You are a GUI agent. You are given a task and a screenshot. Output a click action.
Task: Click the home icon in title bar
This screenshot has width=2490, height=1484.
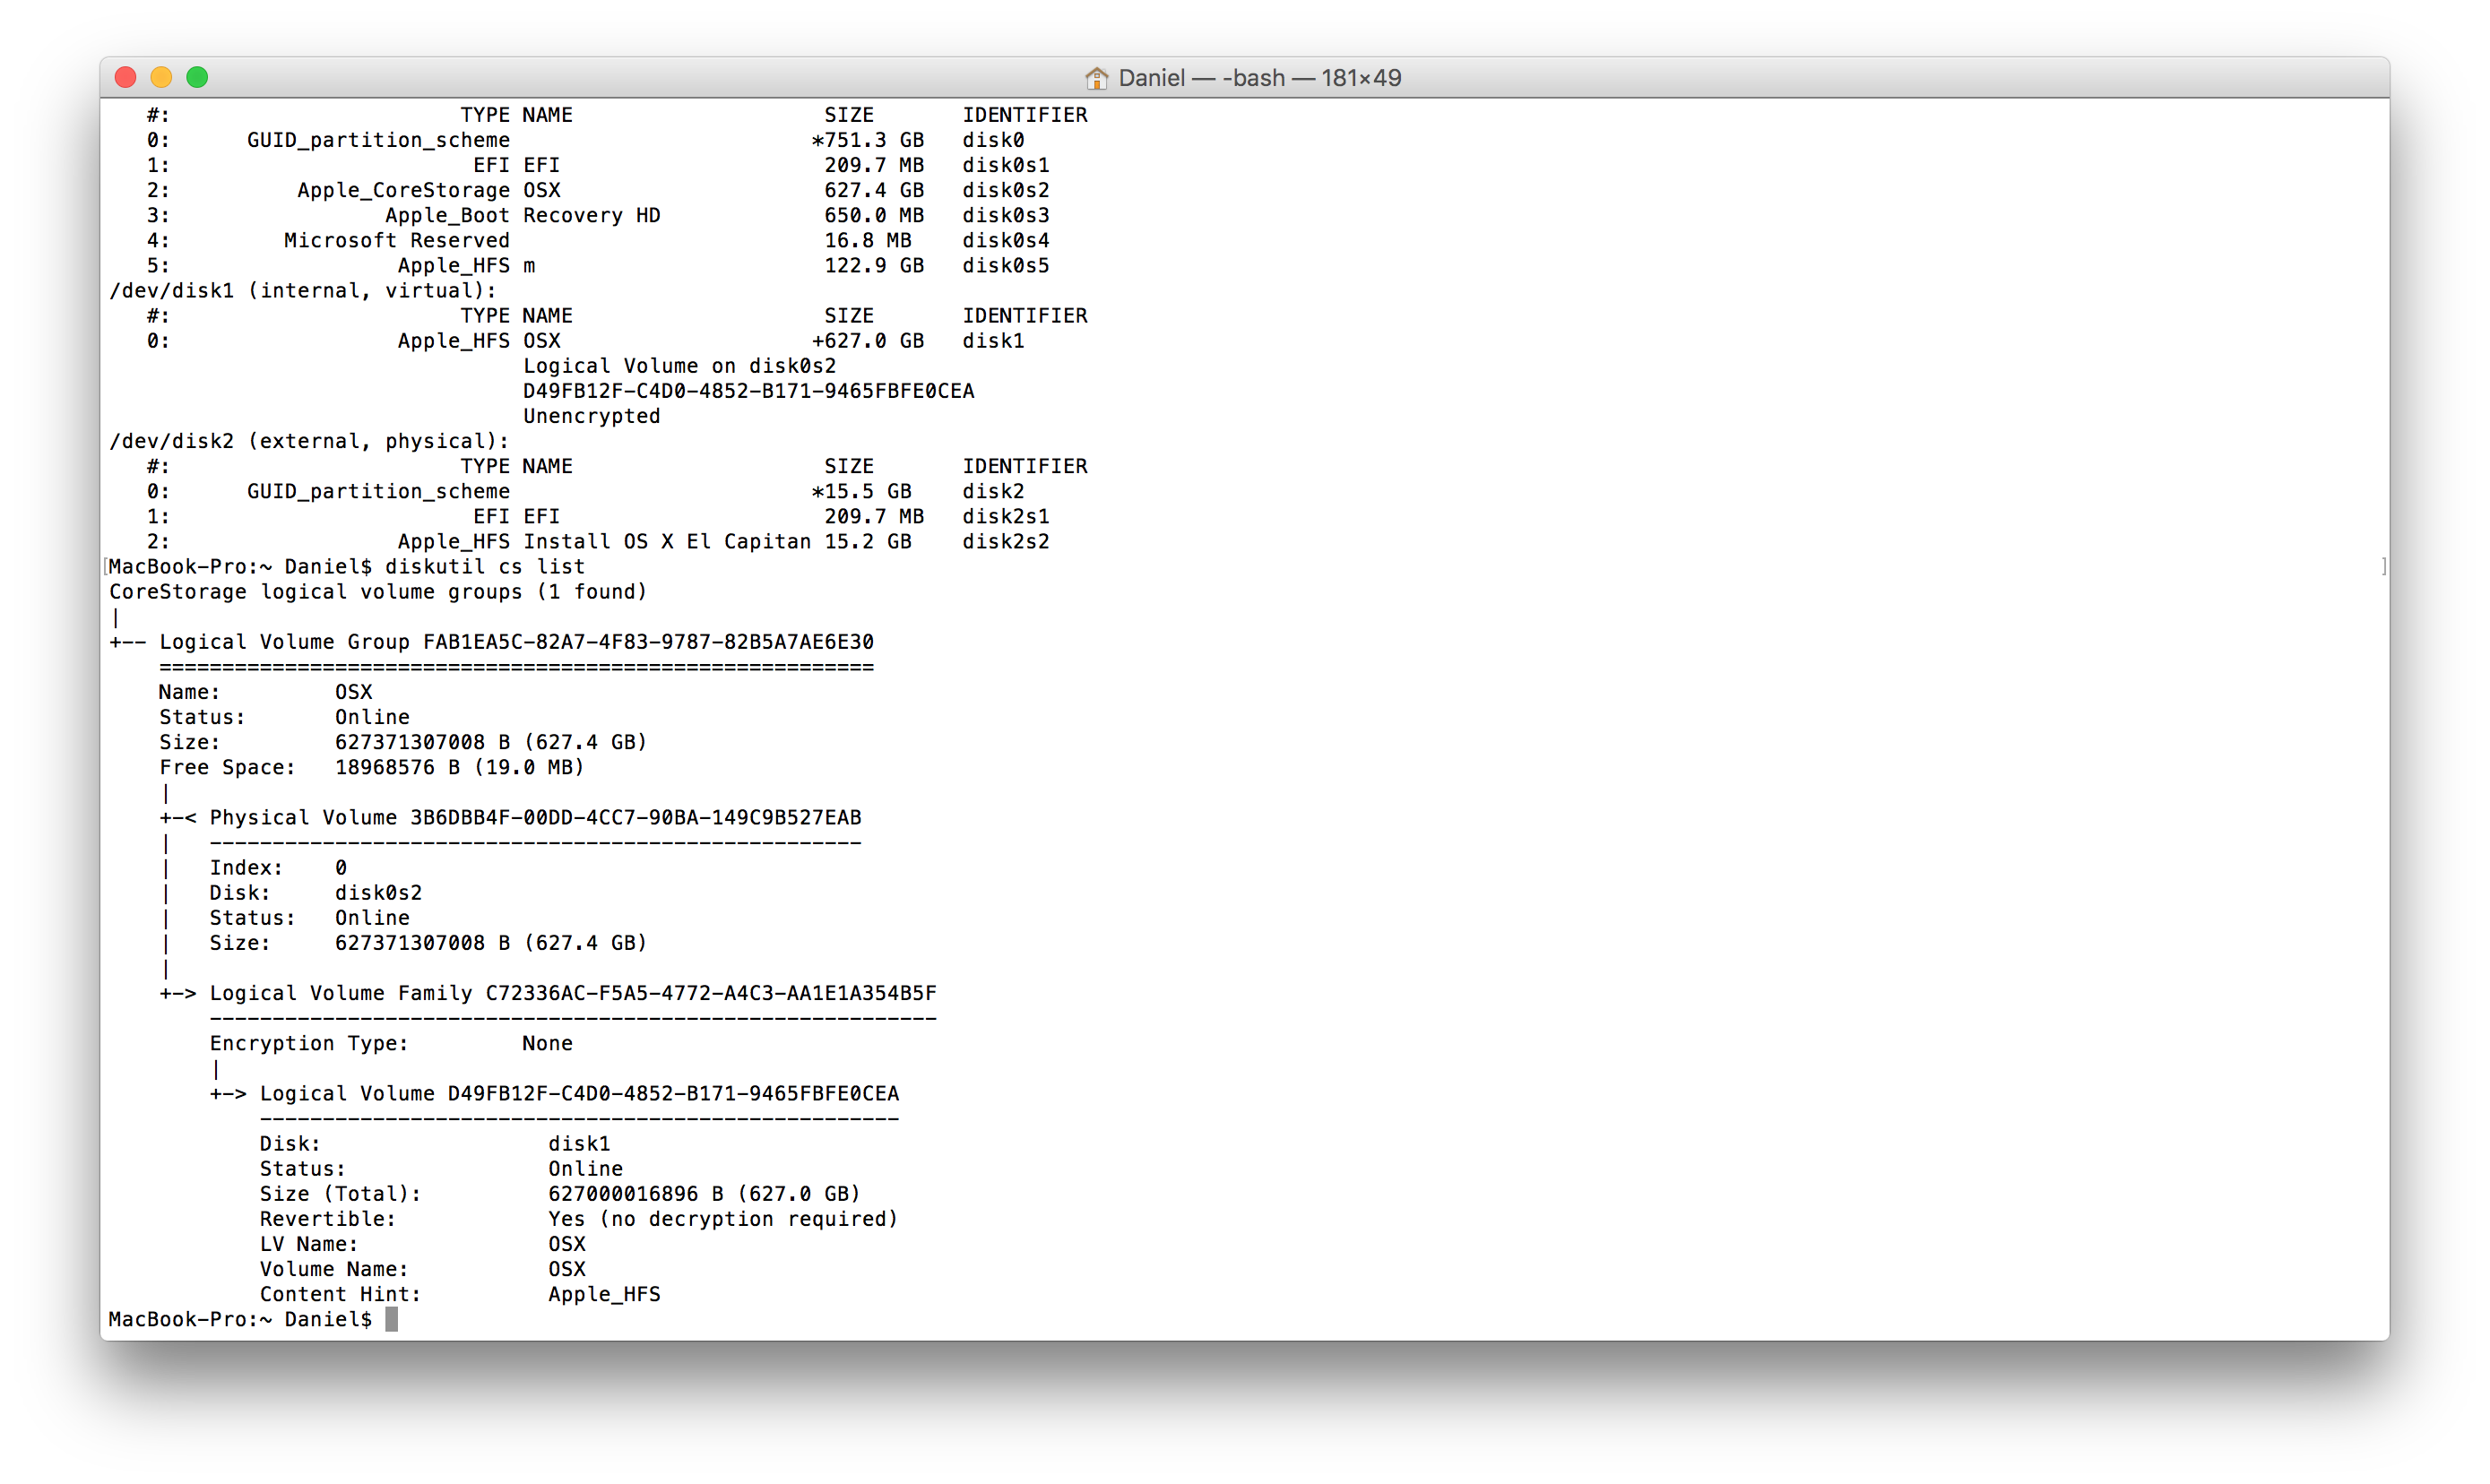pos(1096,77)
